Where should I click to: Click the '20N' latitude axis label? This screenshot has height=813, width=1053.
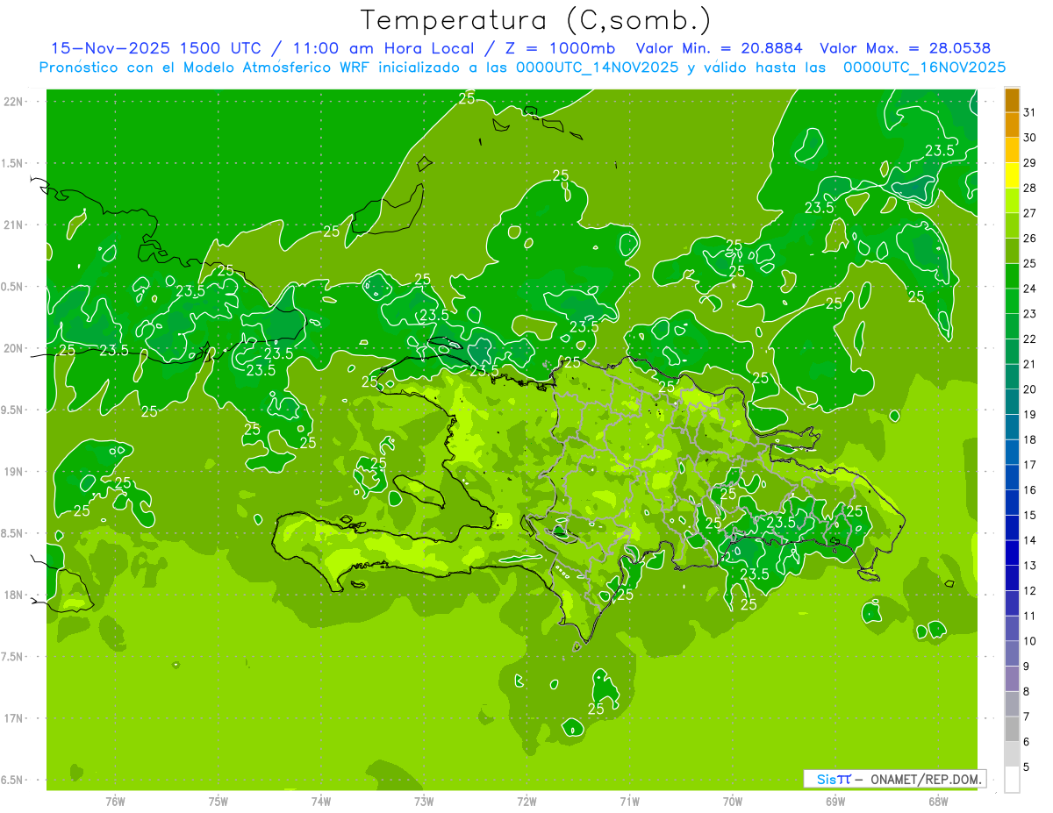14,348
